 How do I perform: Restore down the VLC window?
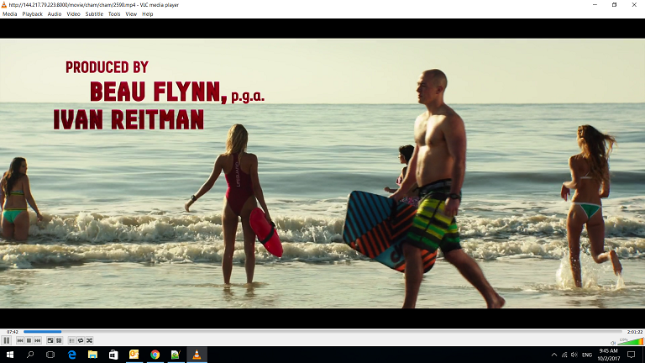coord(614,5)
